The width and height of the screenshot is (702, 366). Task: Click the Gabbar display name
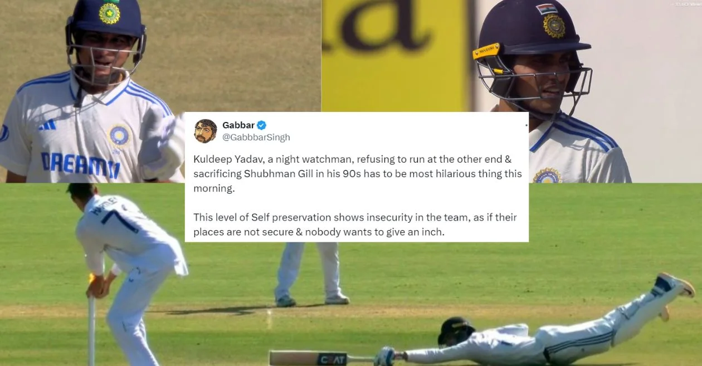pyautogui.click(x=238, y=125)
